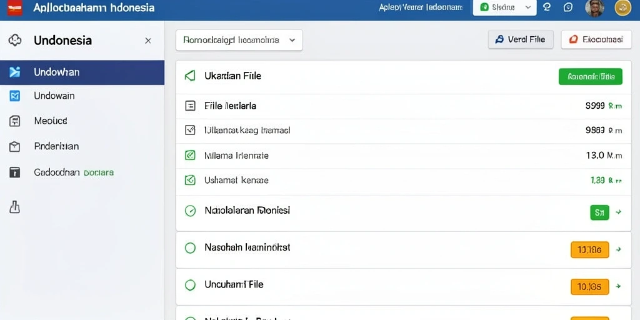This screenshot has height=320, width=640.
Task: Click the Pnderiхan box icon in sidebar
Action: tap(15, 146)
